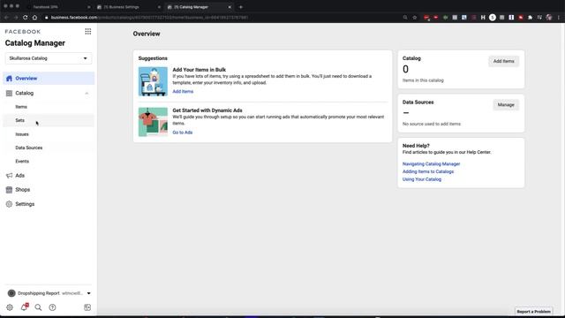Click the Dropshipping Report account avatar
The image size is (565, 318).
pyautogui.click(x=11, y=293)
